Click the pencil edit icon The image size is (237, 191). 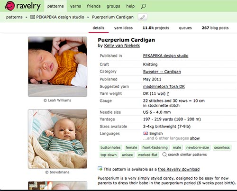(142, 17)
